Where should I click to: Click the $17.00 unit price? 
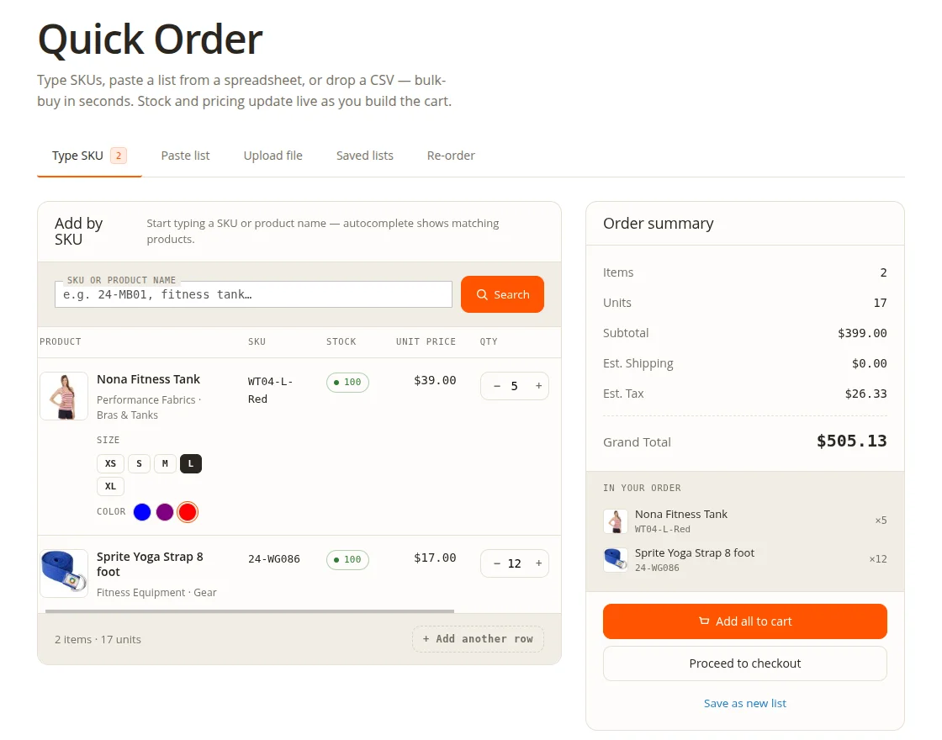click(435, 558)
